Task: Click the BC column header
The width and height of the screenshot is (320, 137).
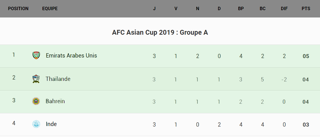Action: click(x=263, y=9)
